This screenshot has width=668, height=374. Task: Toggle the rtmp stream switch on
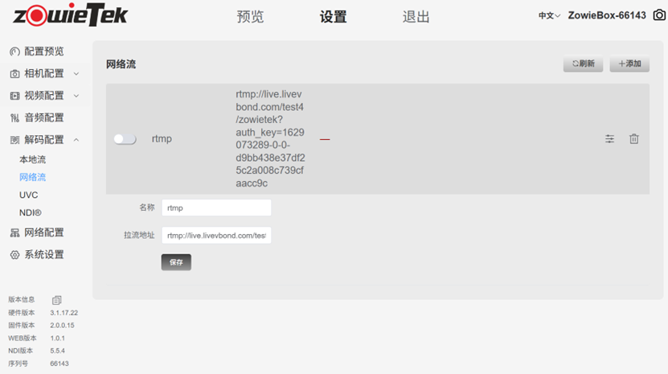pos(125,139)
